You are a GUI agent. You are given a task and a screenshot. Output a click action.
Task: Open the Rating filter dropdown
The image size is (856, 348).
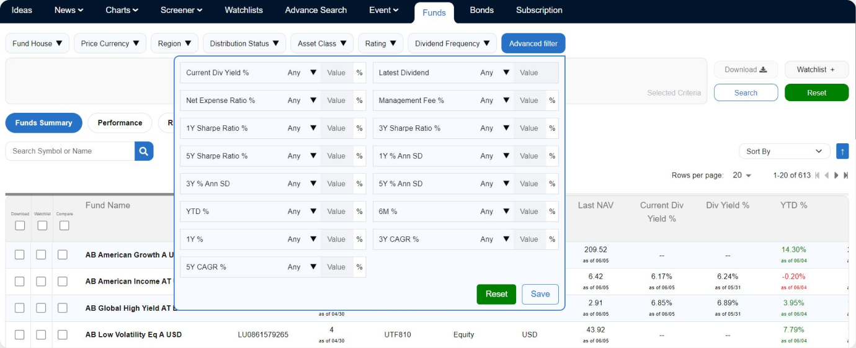coord(380,43)
